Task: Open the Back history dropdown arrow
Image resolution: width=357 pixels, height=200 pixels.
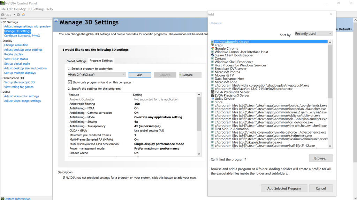Action: click(14, 15)
